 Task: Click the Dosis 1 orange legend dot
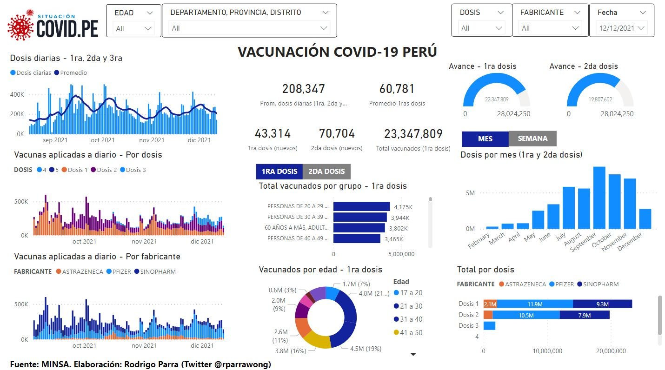[64, 170]
